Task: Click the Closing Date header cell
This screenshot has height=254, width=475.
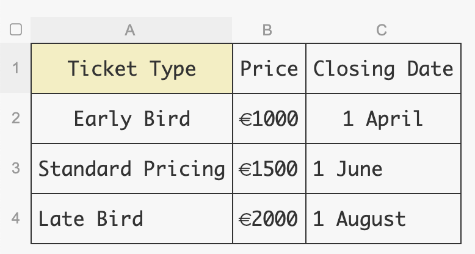Action: pyautogui.click(x=383, y=68)
